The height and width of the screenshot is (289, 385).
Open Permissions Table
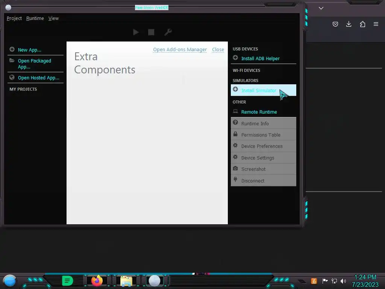point(264,135)
